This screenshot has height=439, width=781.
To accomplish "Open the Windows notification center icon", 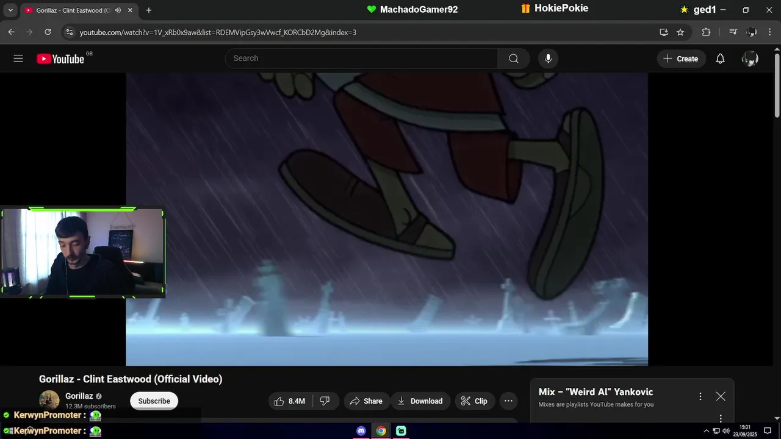I will 768,431.
